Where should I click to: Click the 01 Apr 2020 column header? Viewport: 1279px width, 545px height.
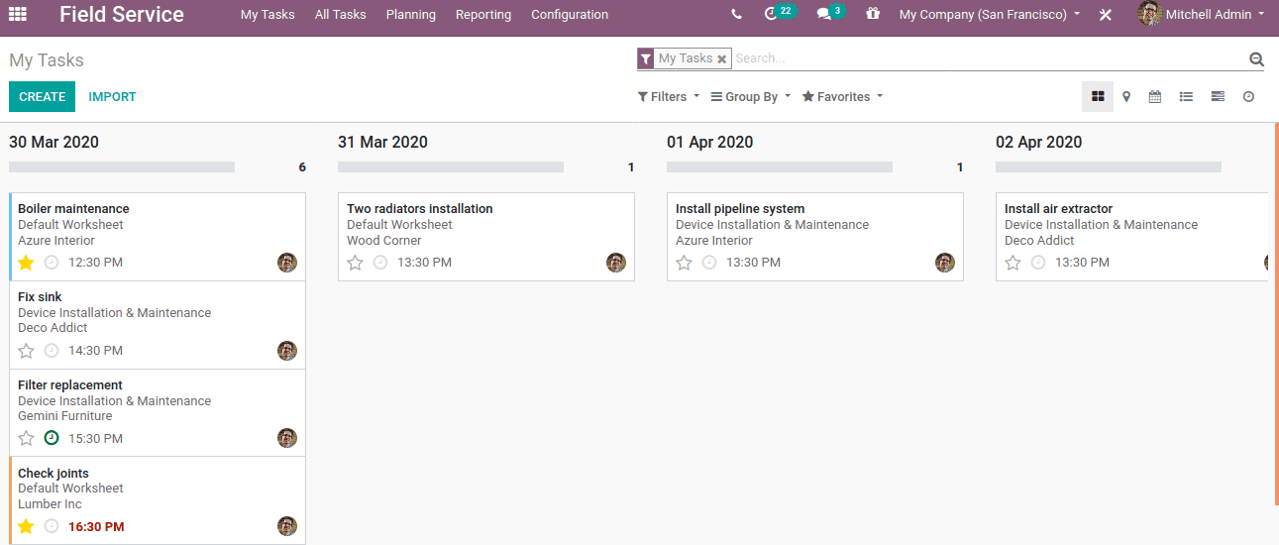pos(710,143)
